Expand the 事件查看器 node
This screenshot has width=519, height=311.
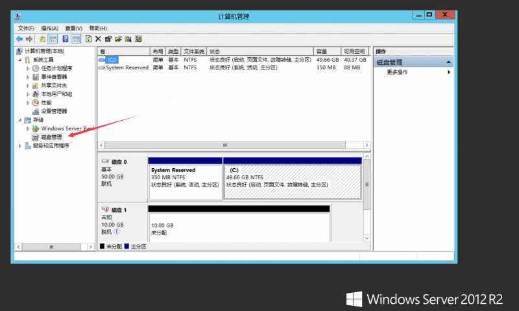pos(28,77)
